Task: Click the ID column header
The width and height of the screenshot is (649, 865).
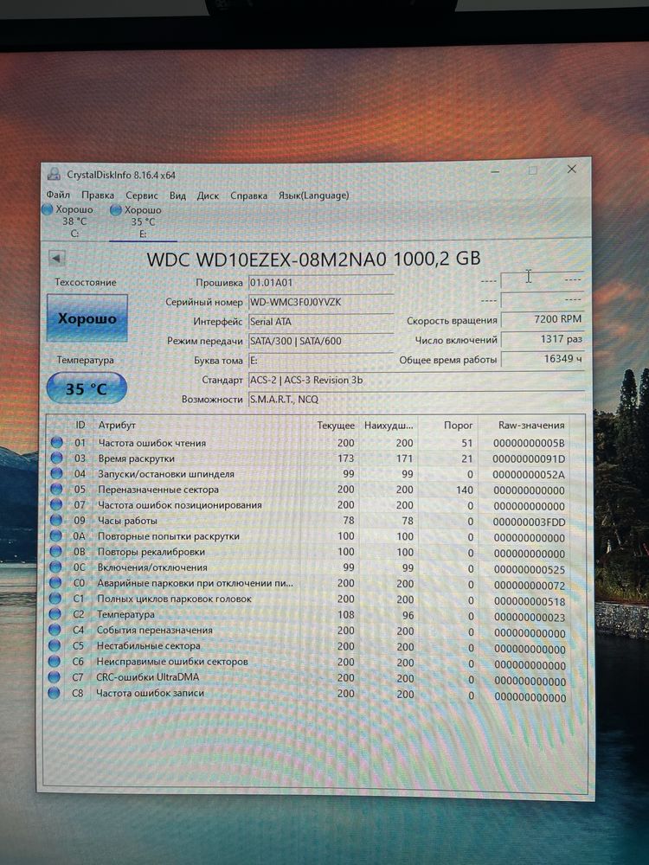Action: point(80,425)
